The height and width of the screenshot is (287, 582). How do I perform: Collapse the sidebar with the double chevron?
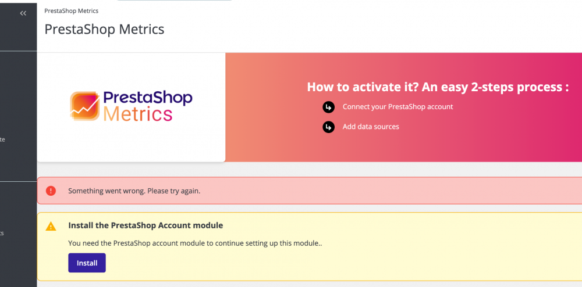click(x=23, y=13)
